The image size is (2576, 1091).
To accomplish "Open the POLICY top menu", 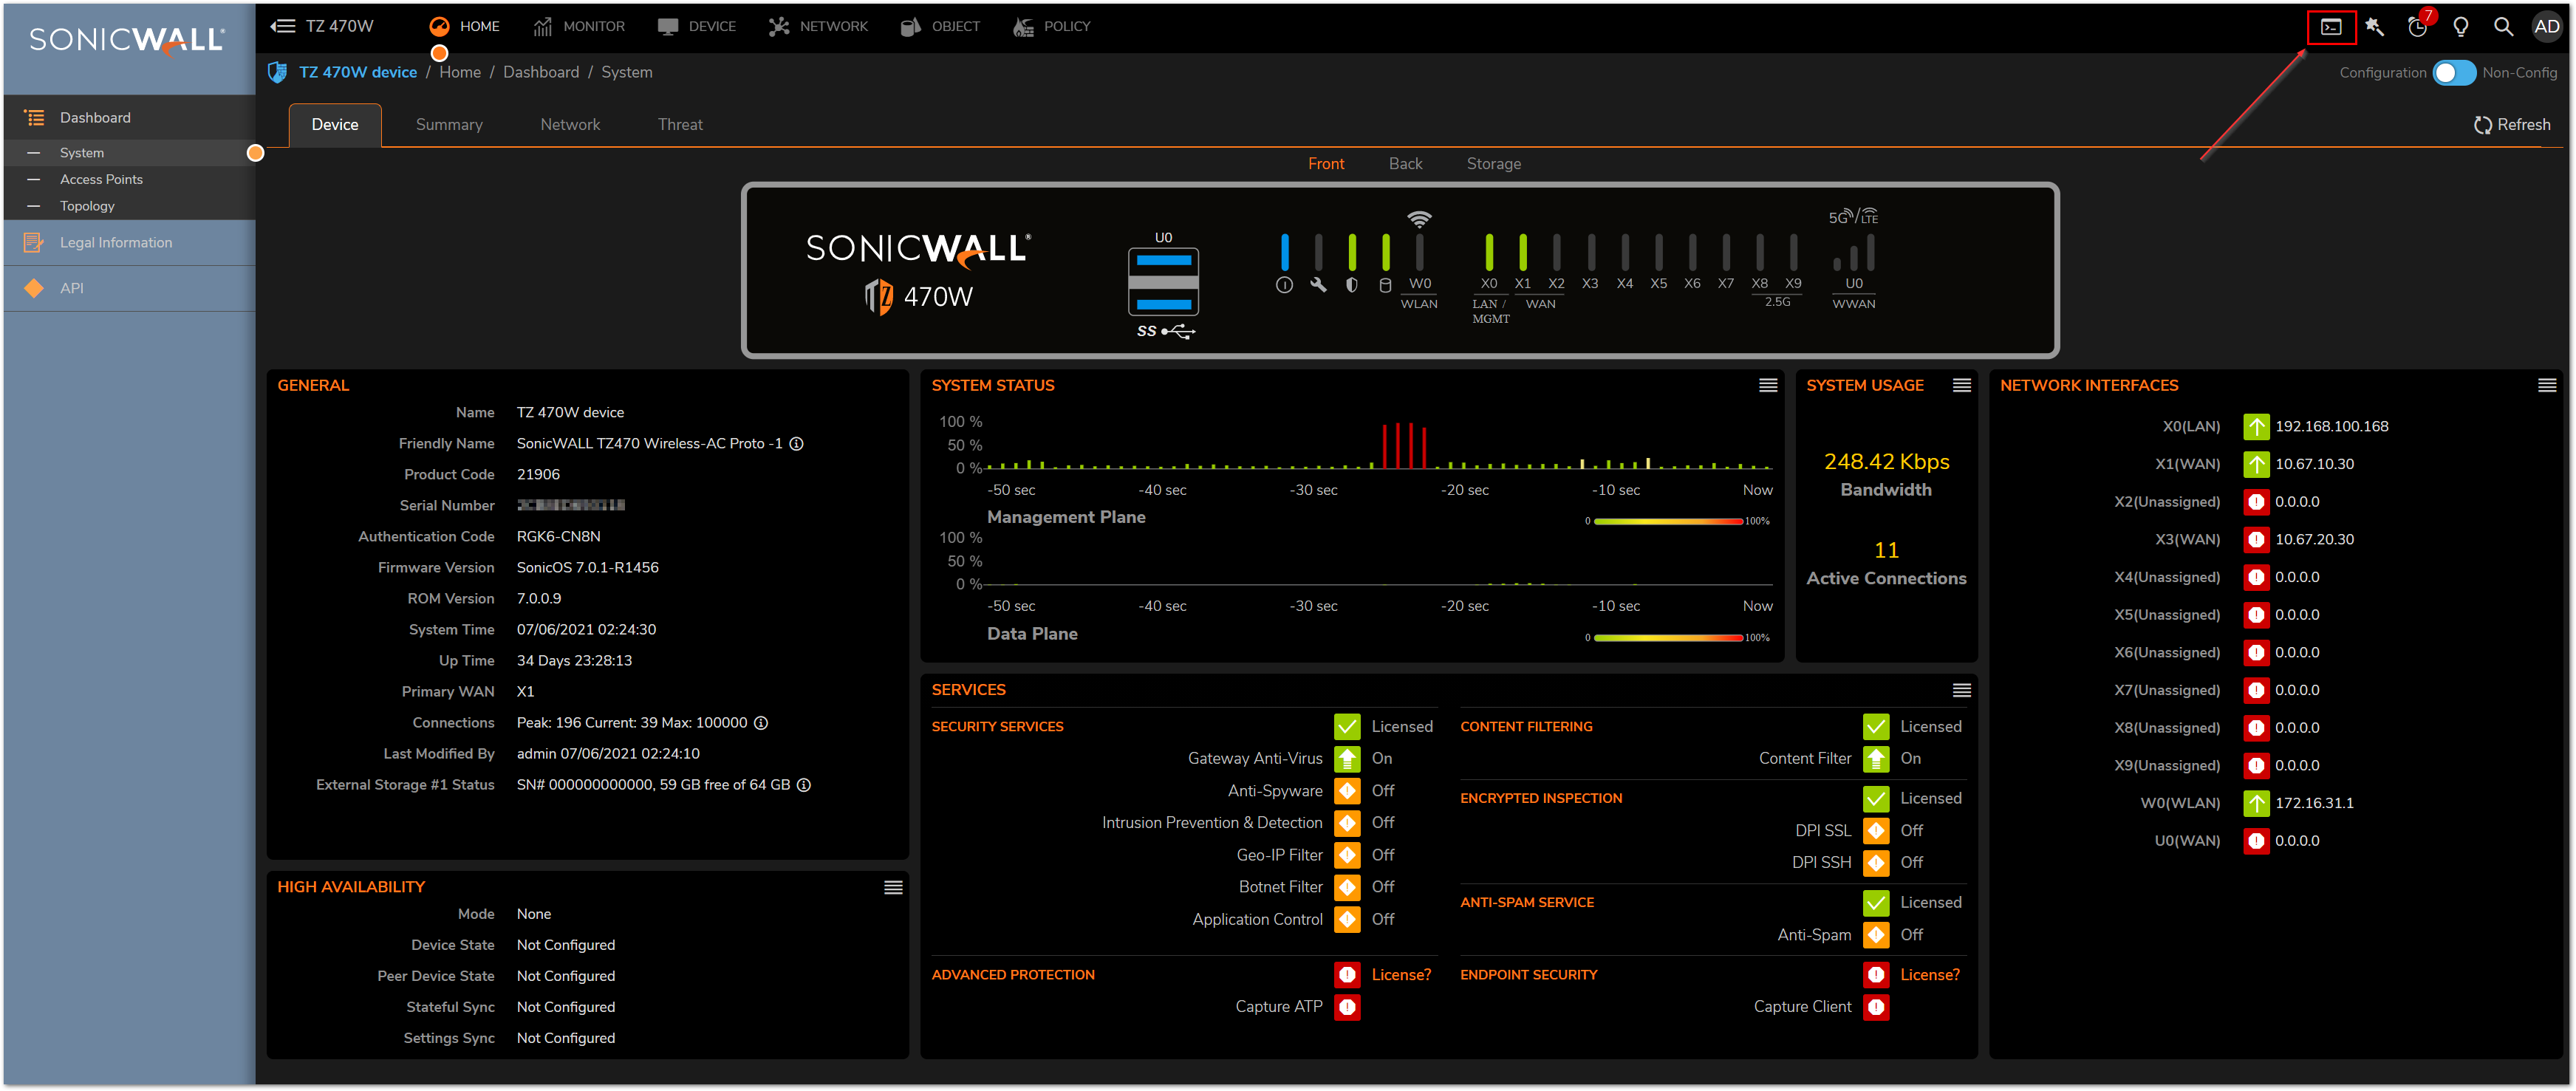I will tap(1052, 27).
